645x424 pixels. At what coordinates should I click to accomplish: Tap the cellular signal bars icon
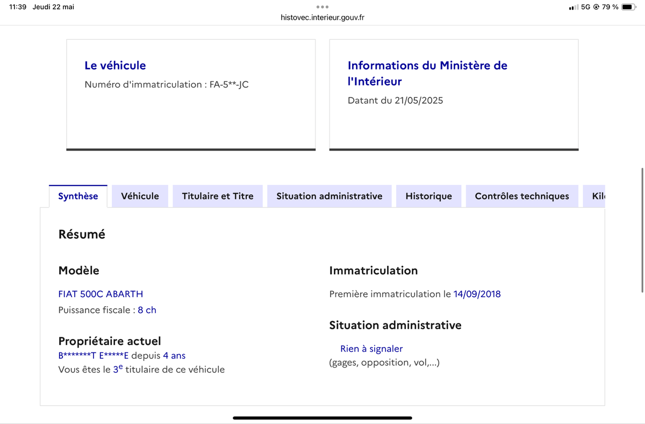574,8
